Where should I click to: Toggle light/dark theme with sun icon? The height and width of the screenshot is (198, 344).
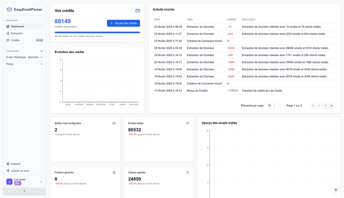pyautogui.click(x=336, y=190)
